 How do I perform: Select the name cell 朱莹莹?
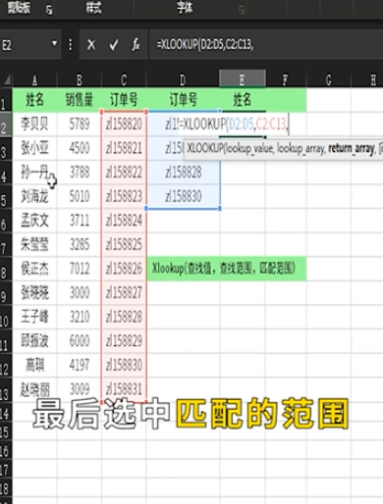pyautogui.click(x=34, y=244)
